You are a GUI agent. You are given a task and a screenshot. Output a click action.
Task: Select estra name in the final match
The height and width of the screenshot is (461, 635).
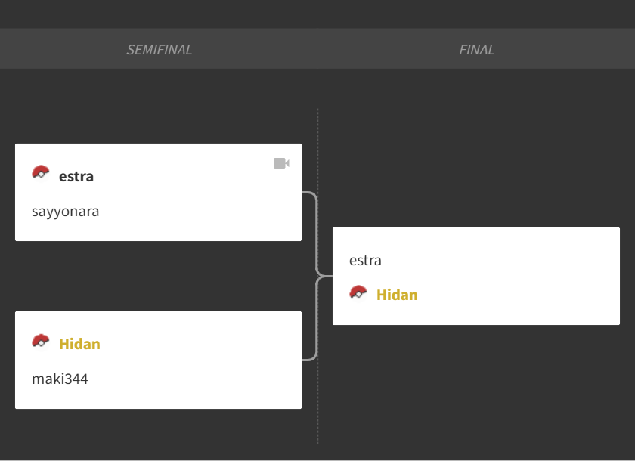point(365,260)
